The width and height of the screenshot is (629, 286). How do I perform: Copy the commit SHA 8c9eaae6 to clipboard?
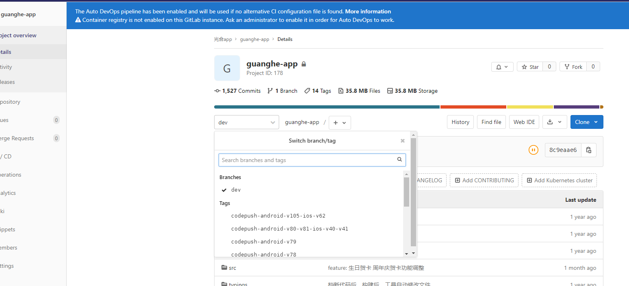click(588, 150)
